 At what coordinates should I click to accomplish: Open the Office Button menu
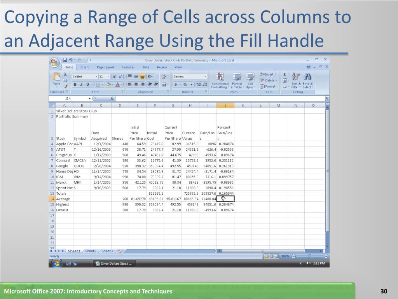point(54,63)
